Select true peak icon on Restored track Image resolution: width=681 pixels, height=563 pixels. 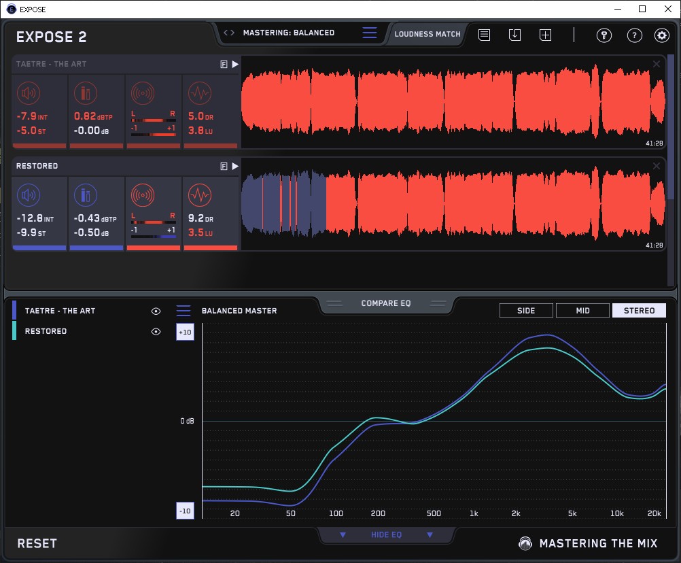[86, 195]
